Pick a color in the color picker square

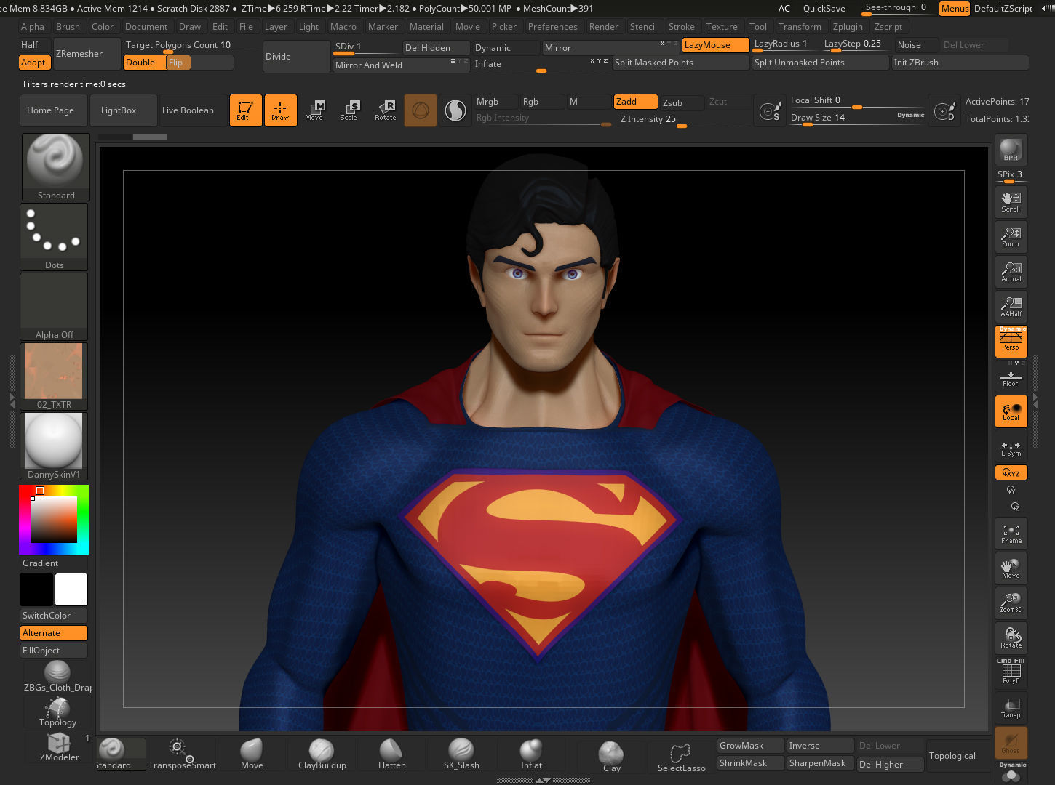(53, 519)
